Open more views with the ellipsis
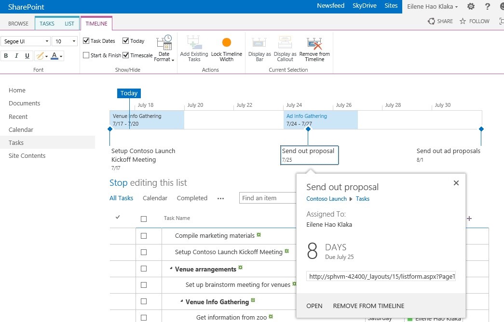This screenshot has height=322, width=504. click(x=220, y=198)
